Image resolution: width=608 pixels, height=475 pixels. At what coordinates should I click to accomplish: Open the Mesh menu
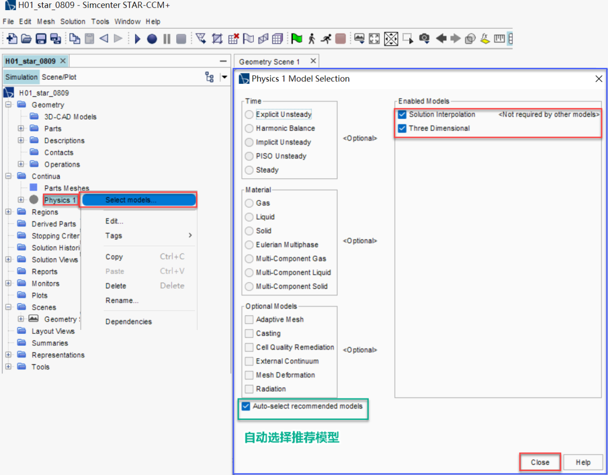pos(46,22)
